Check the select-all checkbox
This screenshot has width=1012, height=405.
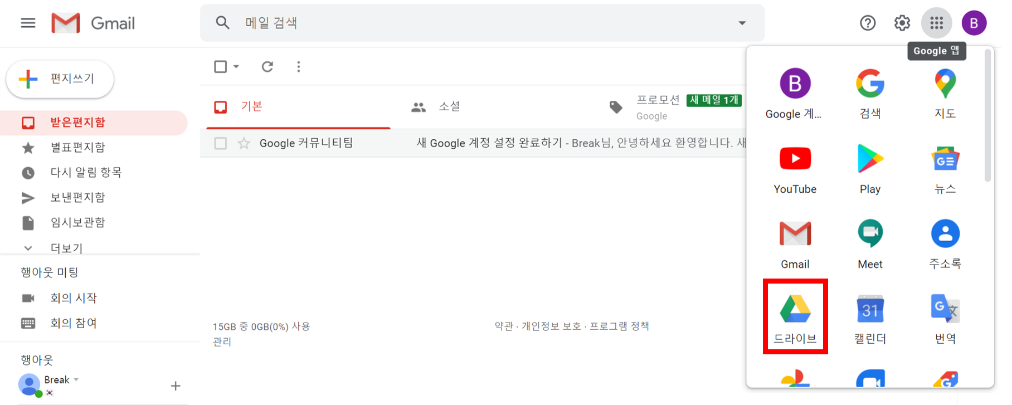click(x=221, y=67)
